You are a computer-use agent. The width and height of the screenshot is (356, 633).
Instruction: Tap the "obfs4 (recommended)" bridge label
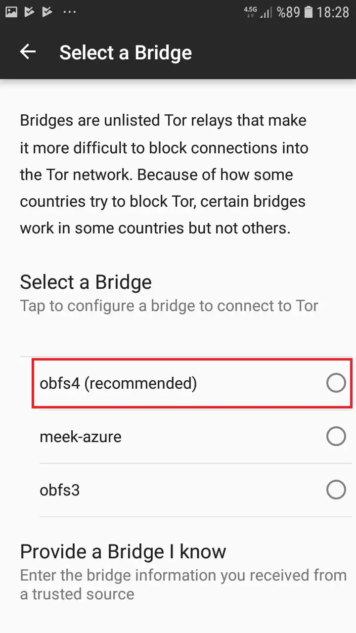[x=118, y=383]
